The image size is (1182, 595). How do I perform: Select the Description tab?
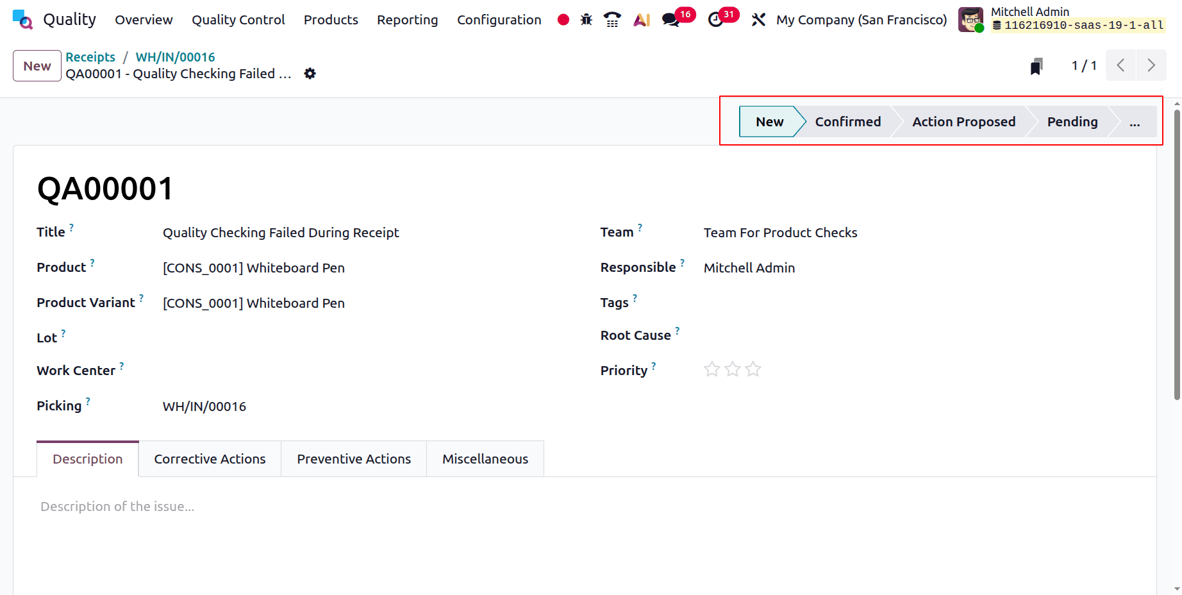pos(87,459)
